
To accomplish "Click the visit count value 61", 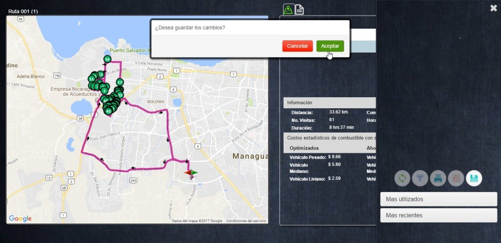I will click(x=332, y=120).
